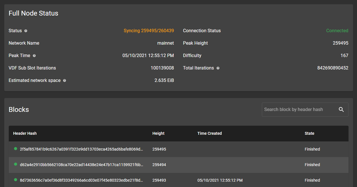Click the help icon next to Total Iterations

tap(218, 68)
